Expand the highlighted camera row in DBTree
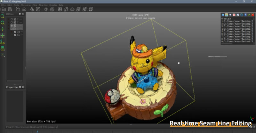This screenshot has height=133, width=256. click(x=8, y=26)
